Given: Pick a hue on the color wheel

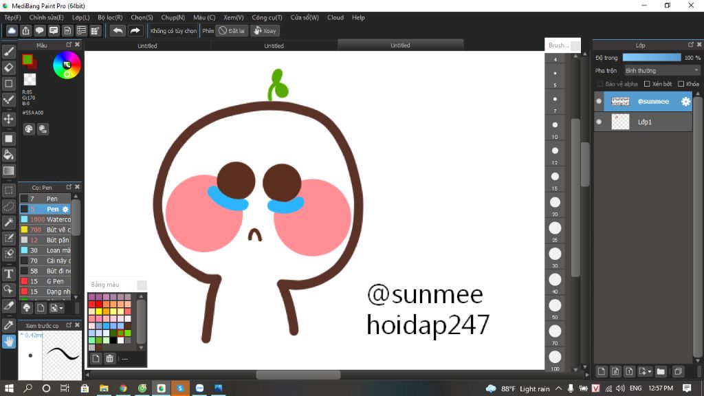Looking at the screenshot, I should [x=67, y=65].
